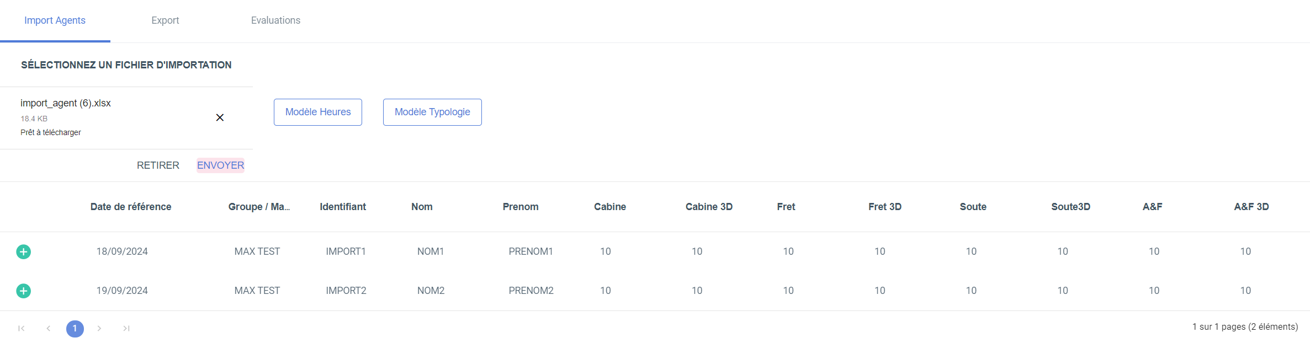1310x343 pixels.
Task: Select the Import Agents tab
Action: [55, 20]
